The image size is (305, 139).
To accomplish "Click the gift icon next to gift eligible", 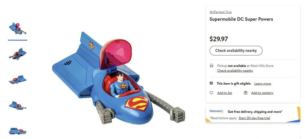I will pos(211,83).
